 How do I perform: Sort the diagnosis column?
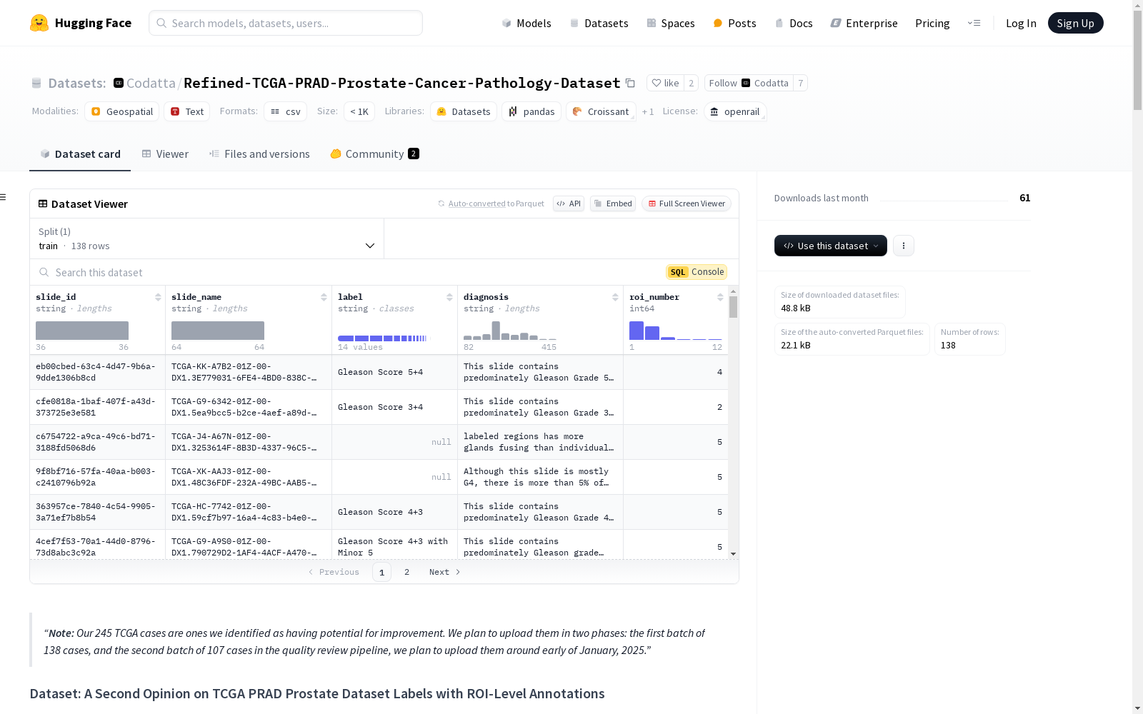point(615,297)
